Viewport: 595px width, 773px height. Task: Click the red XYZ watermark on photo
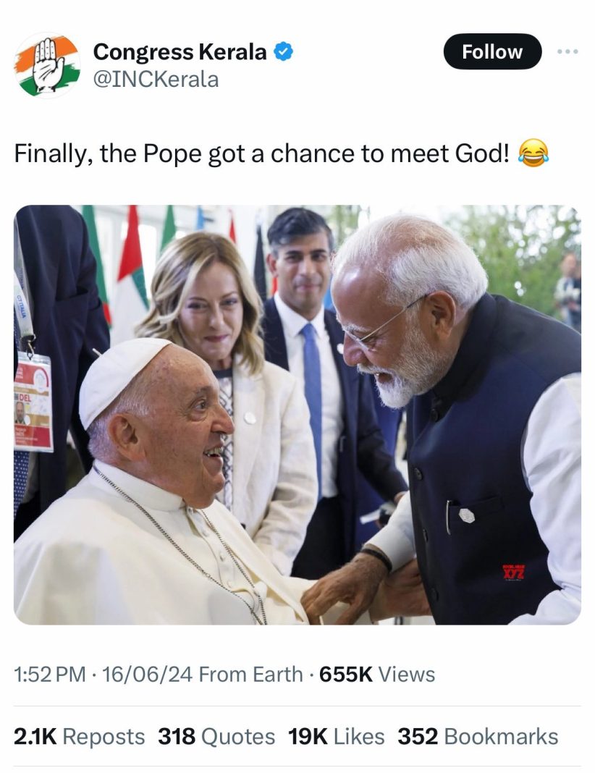point(513,571)
